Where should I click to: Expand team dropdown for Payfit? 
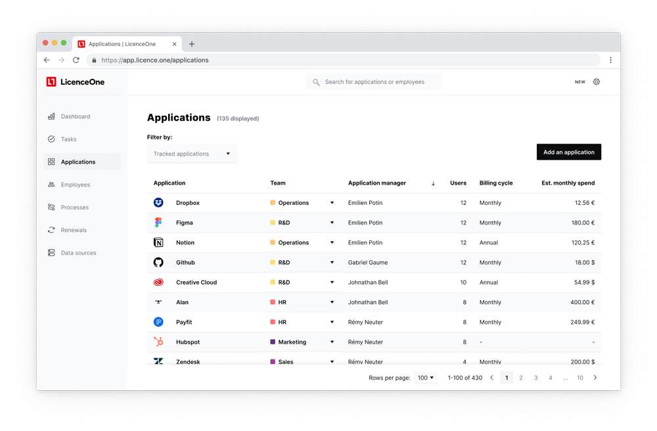click(332, 322)
